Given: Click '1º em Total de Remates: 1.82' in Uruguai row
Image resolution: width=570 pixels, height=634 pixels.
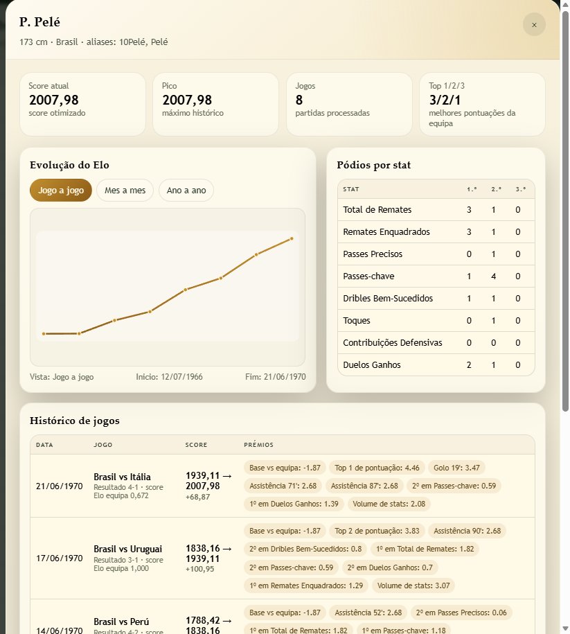Looking at the screenshot, I should (x=425, y=549).
